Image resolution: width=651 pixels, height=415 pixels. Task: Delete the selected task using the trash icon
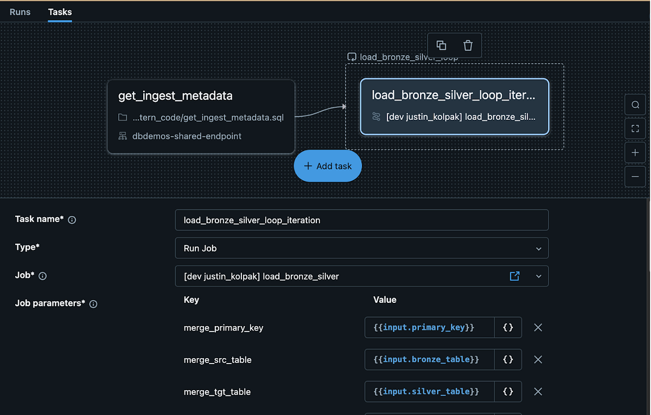click(469, 45)
